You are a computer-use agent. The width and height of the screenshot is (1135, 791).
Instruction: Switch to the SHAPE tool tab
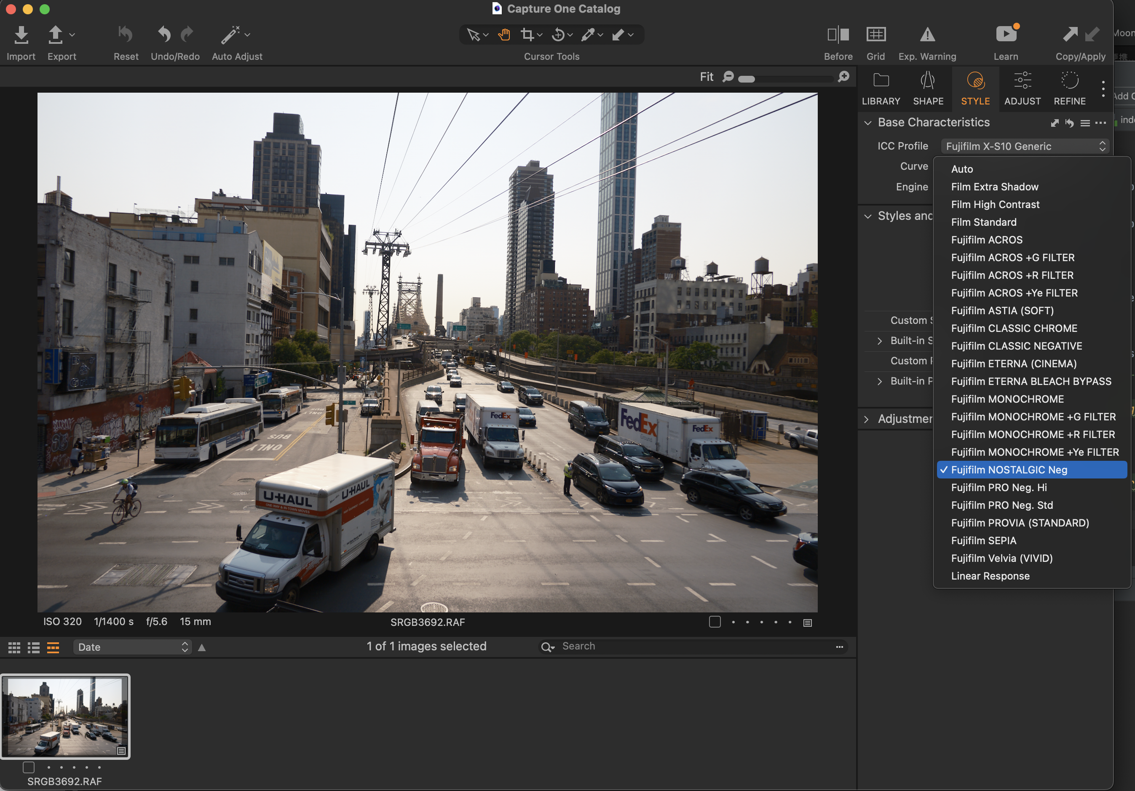928,89
